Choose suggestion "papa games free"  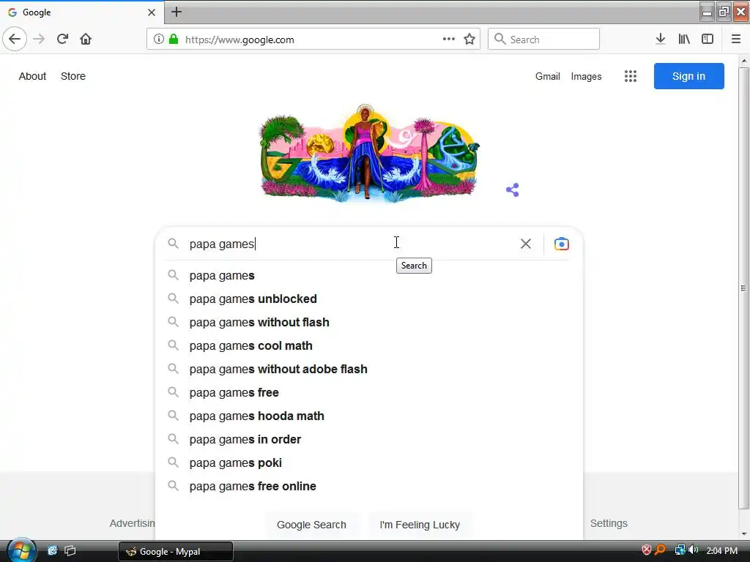click(x=369, y=392)
